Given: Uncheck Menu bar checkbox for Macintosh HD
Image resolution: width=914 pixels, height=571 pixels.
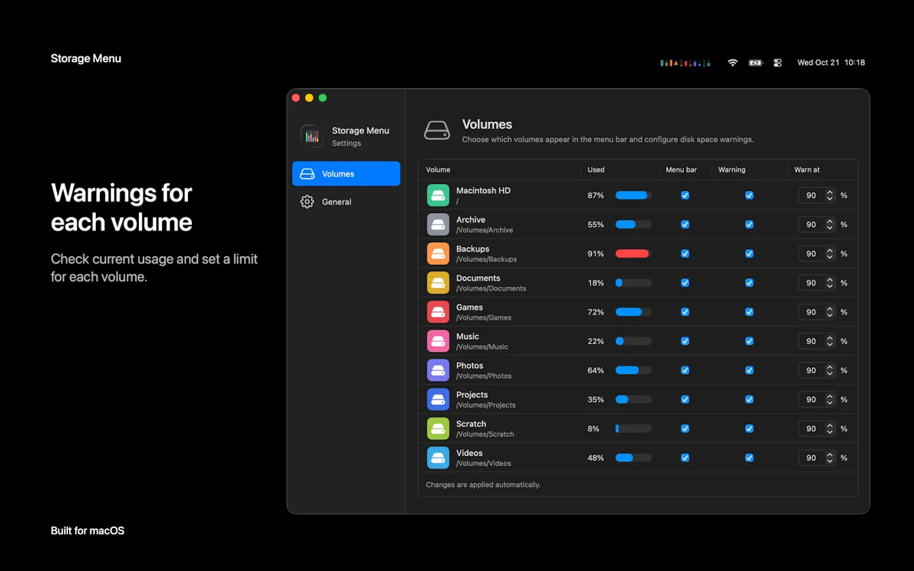Looking at the screenshot, I should click(685, 195).
